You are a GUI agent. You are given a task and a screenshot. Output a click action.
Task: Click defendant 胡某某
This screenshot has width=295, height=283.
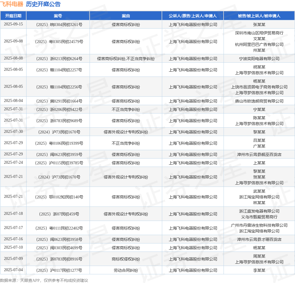(x=259, y=67)
